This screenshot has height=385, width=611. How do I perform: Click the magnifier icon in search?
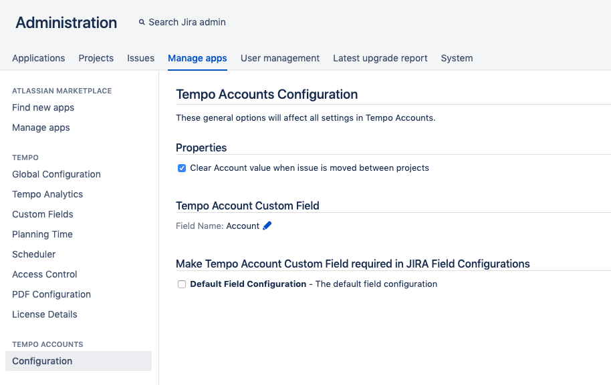[x=142, y=23]
